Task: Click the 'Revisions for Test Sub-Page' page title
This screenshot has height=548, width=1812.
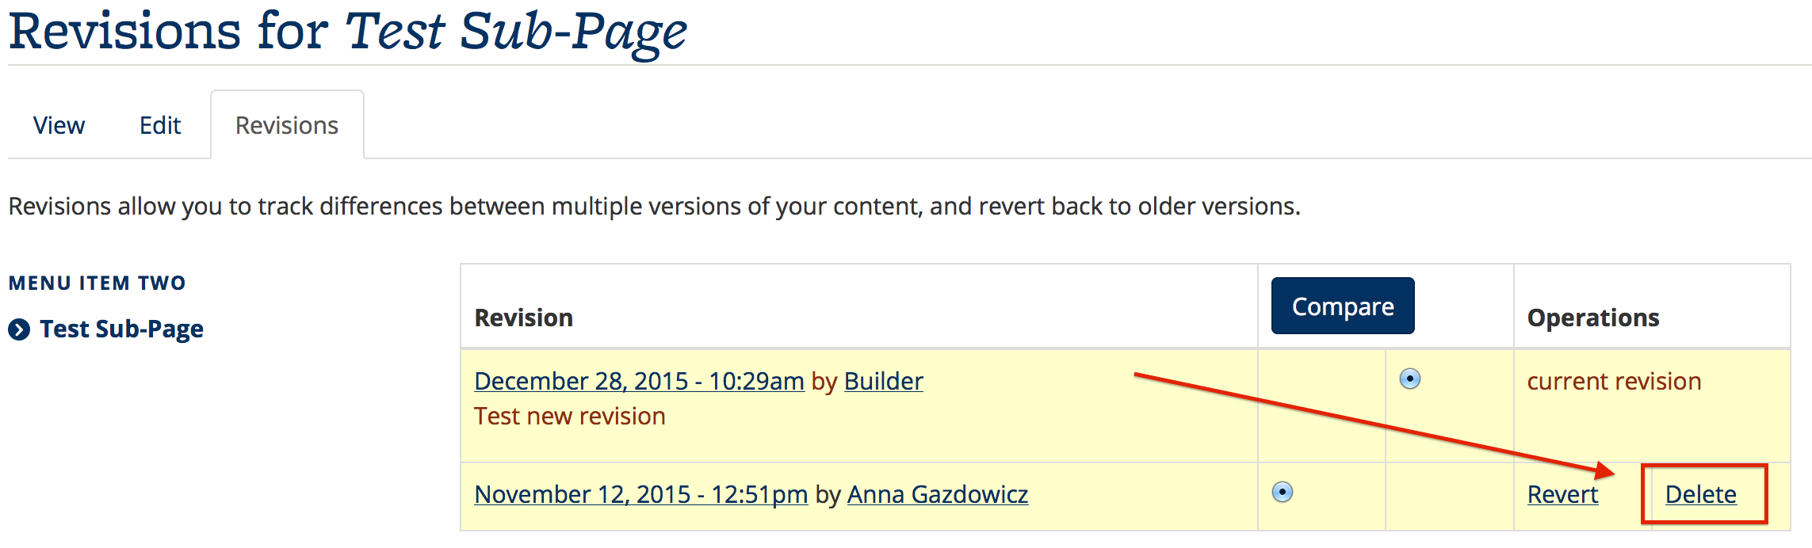Action: [348, 32]
